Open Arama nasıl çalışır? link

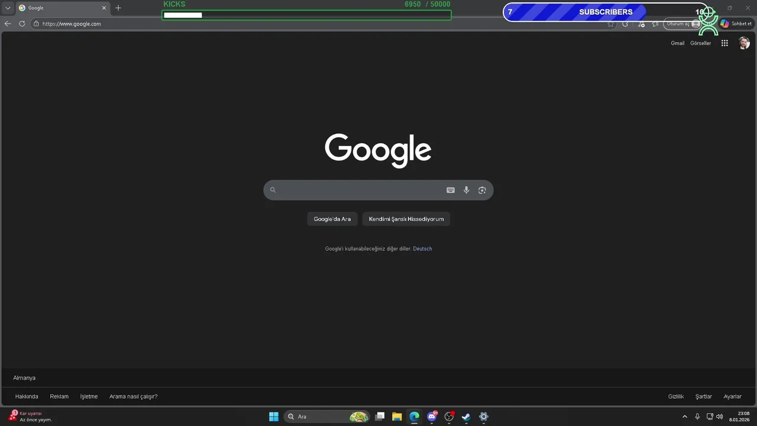click(x=133, y=396)
